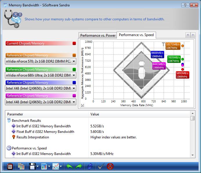The height and width of the screenshot is (173, 201).
Task: Click the checkmark OK icon
Action: pos(101,166)
